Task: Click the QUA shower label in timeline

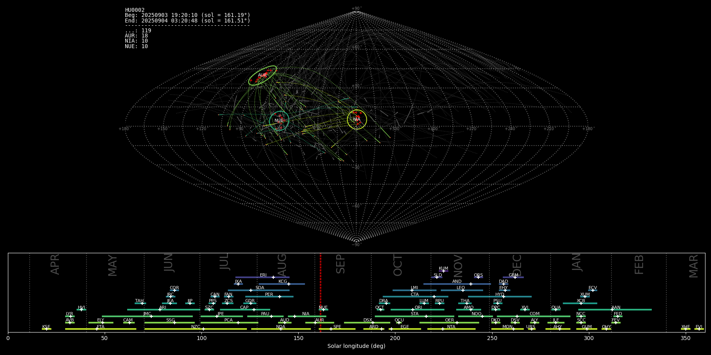Action: click(556, 308)
